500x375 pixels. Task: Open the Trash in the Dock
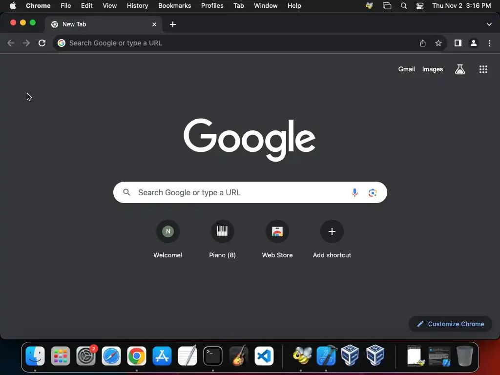tap(465, 356)
